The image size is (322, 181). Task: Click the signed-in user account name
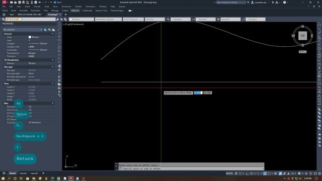tap(260, 3)
